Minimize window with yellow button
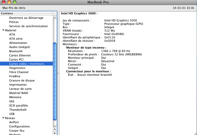 coord(9,2)
